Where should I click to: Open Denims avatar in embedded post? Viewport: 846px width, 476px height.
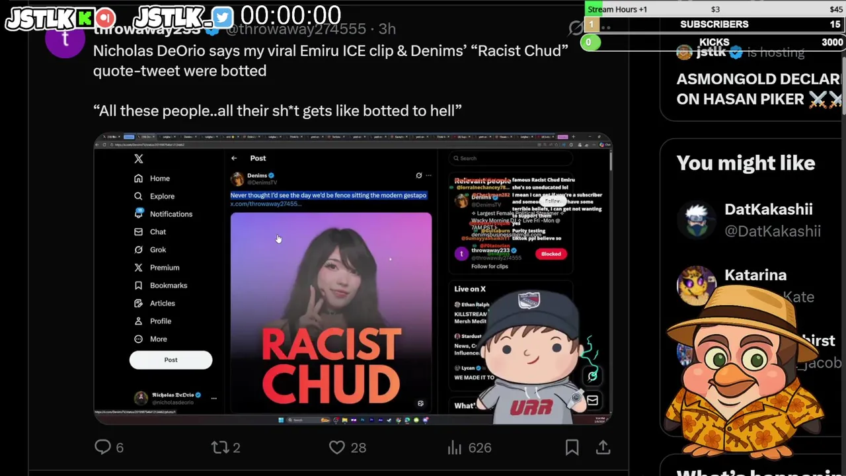point(237,179)
